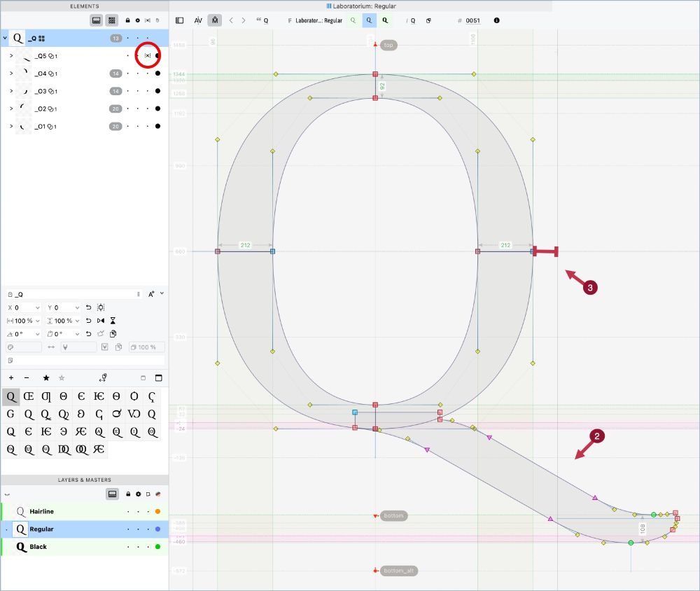Toggle metrics bounds icon on _Q5 row
The width and height of the screenshot is (700, 591).
coord(147,56)
